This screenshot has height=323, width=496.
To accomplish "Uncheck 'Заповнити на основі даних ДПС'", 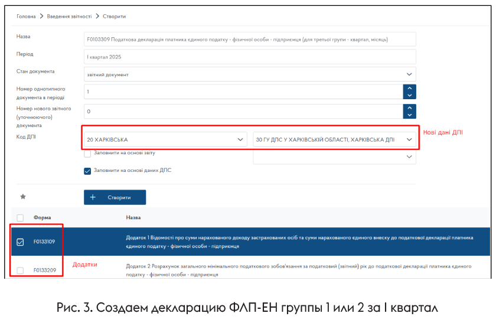I will [x=87, y=171].
